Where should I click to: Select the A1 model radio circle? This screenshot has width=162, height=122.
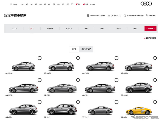pyautogui.click(x=39, y=58)
